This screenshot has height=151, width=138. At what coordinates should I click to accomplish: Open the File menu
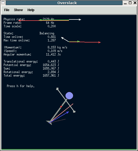7,10
